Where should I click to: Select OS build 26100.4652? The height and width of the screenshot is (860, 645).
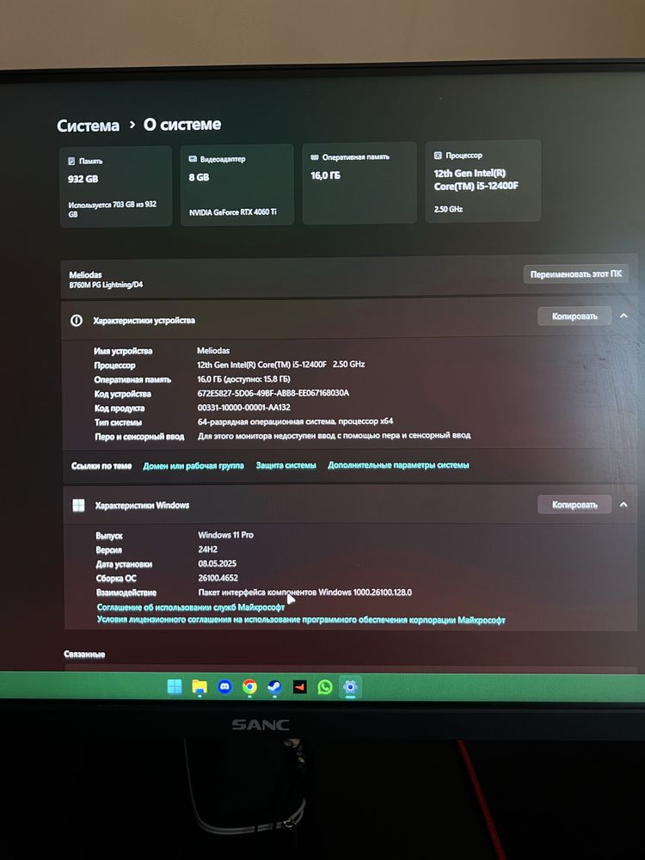click(218, 578)
